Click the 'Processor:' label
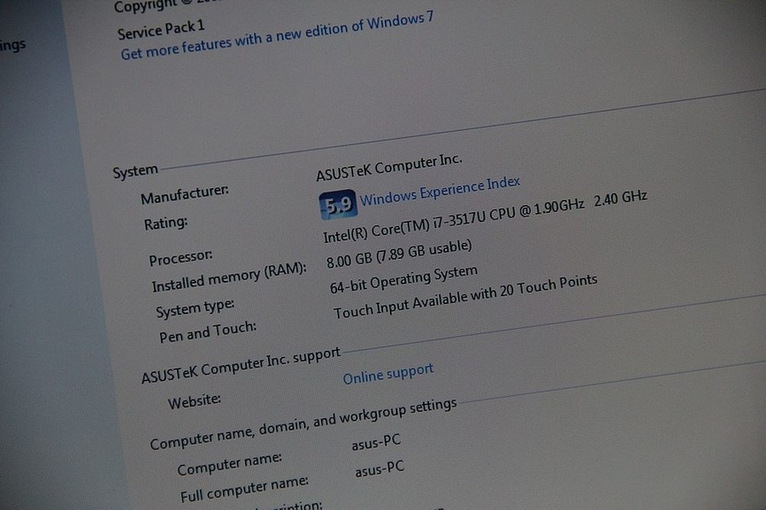This screenshot has height=510, width=766. point(181,258)
